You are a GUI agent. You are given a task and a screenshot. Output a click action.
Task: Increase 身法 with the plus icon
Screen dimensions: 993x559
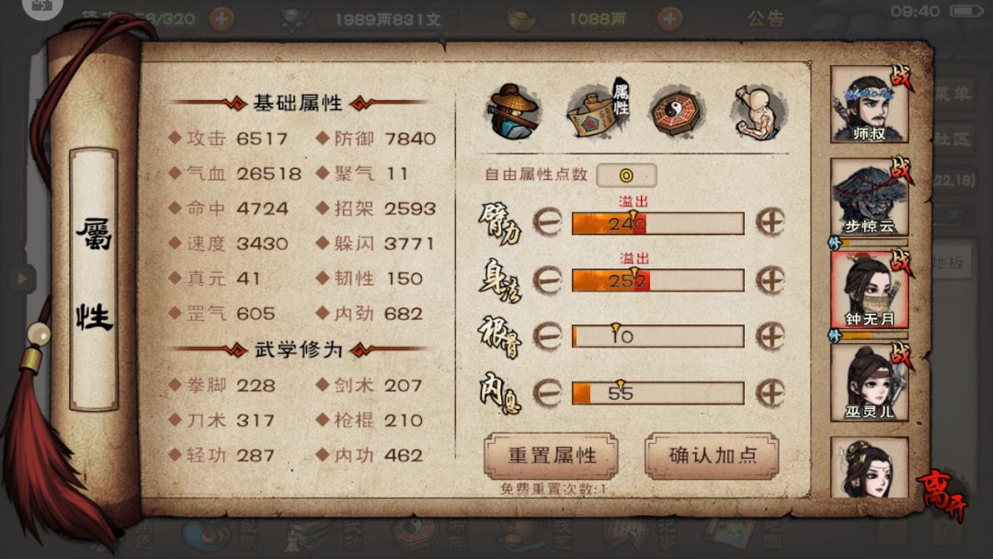(770, 280)
